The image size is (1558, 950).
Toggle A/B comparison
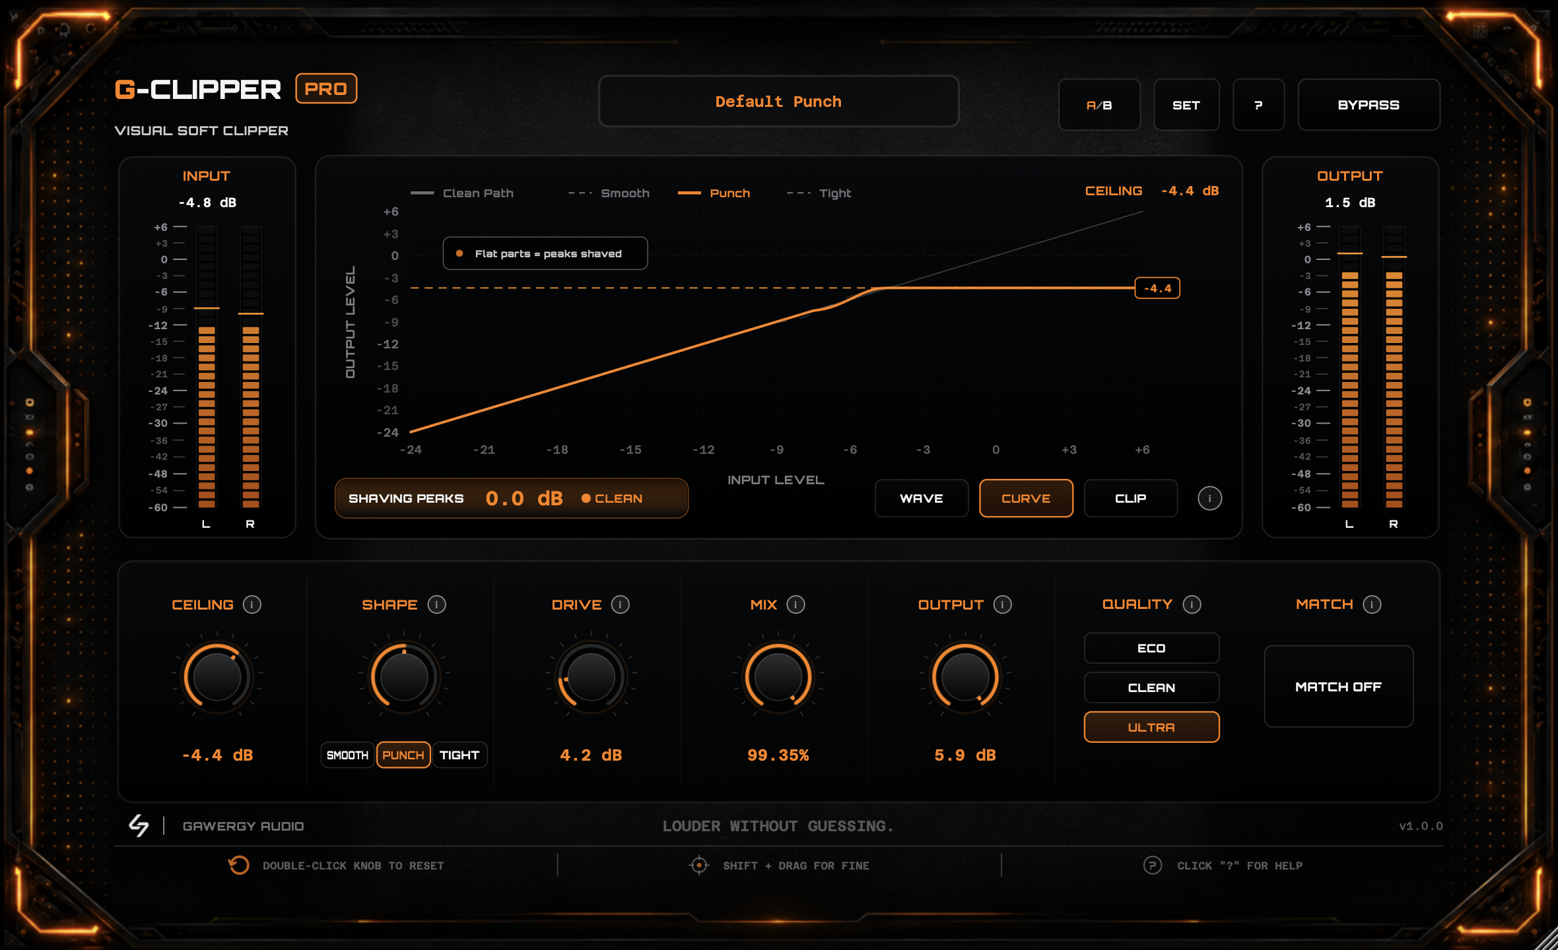pyautogui.click(x=1099, y=105)
